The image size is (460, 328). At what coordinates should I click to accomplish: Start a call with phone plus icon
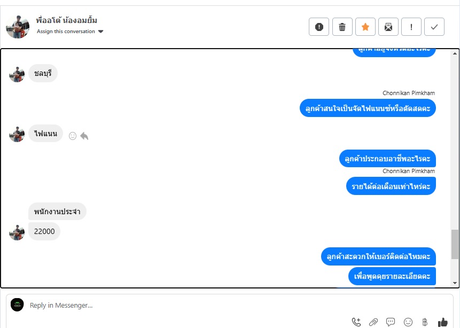coord(356,322)
